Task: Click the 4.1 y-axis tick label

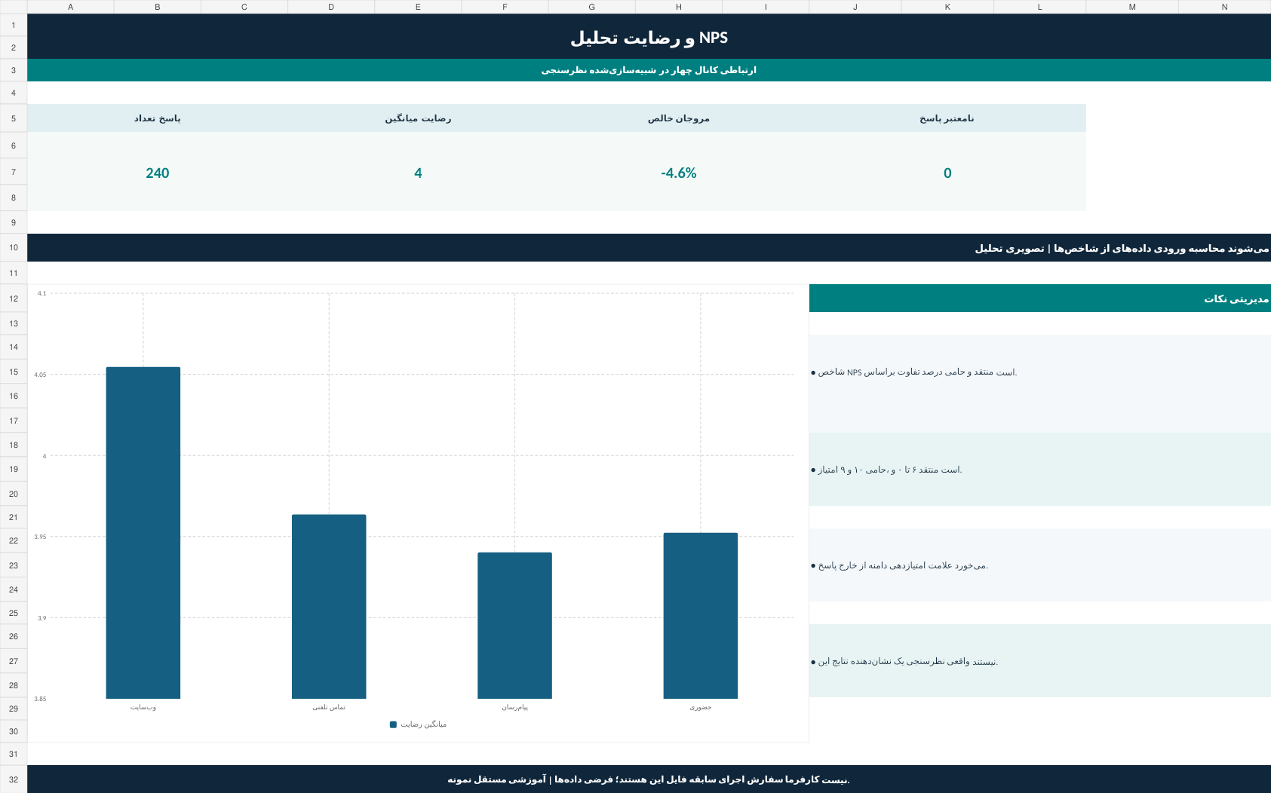Action: [x=41, y=293]
